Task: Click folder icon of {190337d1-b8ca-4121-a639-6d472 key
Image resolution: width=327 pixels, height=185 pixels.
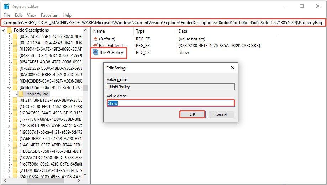Action: tap(15, 132)
